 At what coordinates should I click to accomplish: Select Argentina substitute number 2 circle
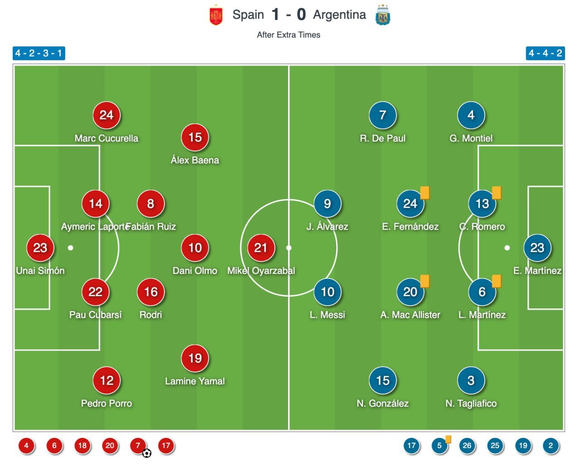(551, 445)
